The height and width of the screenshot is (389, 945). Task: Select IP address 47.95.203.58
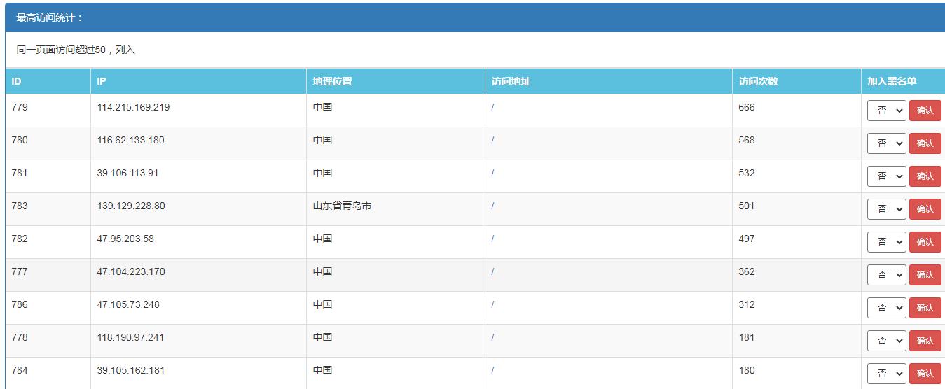(x=125, y=239)
